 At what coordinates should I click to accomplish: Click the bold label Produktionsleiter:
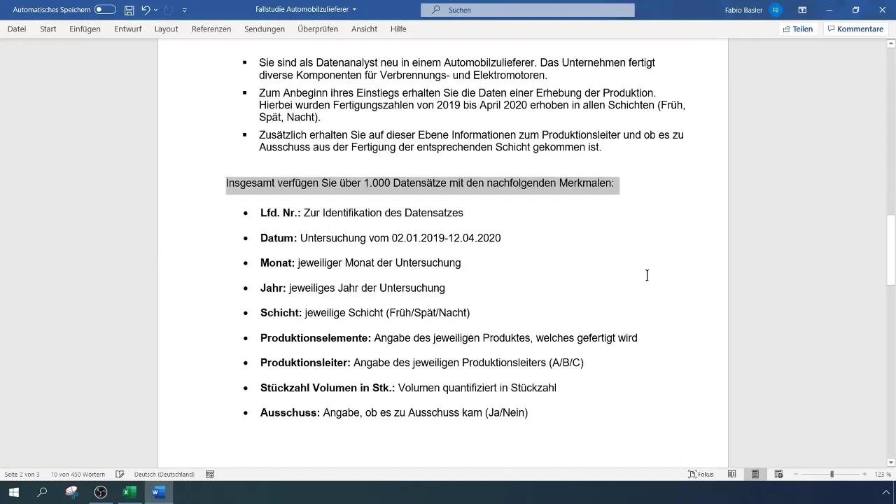tap(305, 363)
